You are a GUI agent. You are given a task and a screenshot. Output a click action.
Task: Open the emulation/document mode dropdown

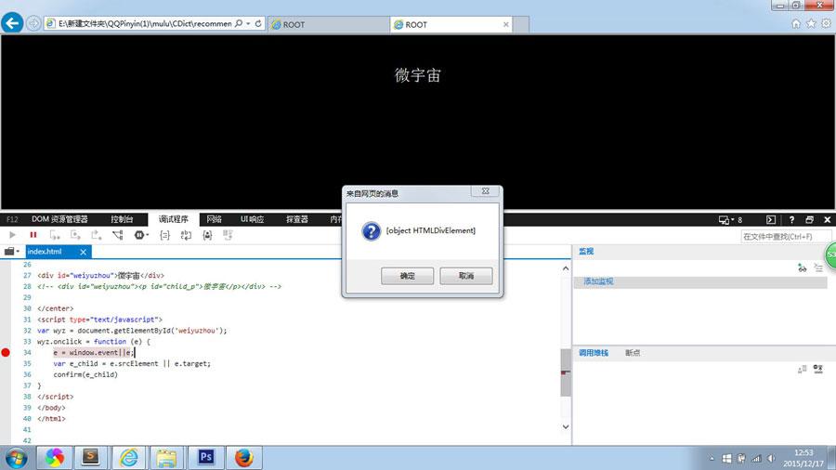pos(730,220)
